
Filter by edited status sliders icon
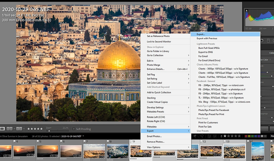click(x=209, y=136)
